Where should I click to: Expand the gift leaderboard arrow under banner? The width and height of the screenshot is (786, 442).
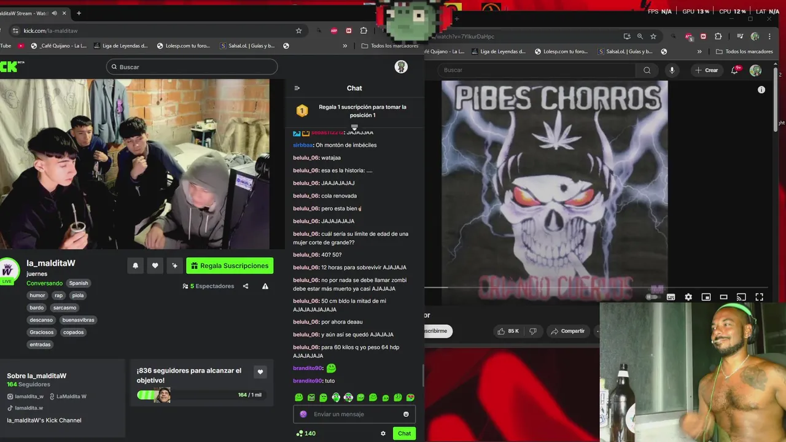[354, 128]
